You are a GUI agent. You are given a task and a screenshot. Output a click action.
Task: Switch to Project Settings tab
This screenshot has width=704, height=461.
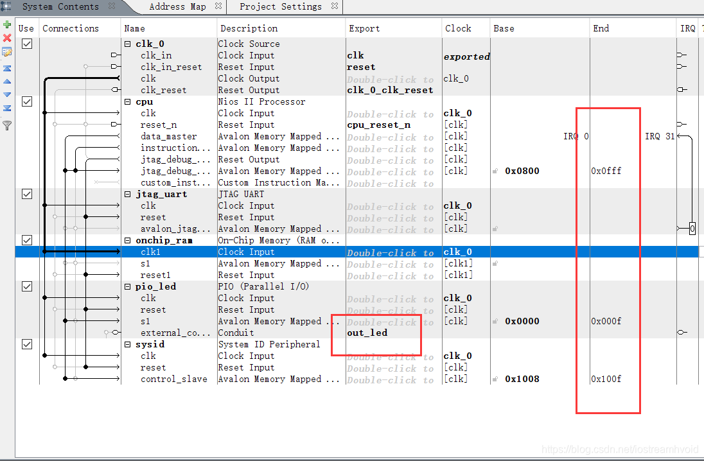pyautogui.click(x=281, y=6)
